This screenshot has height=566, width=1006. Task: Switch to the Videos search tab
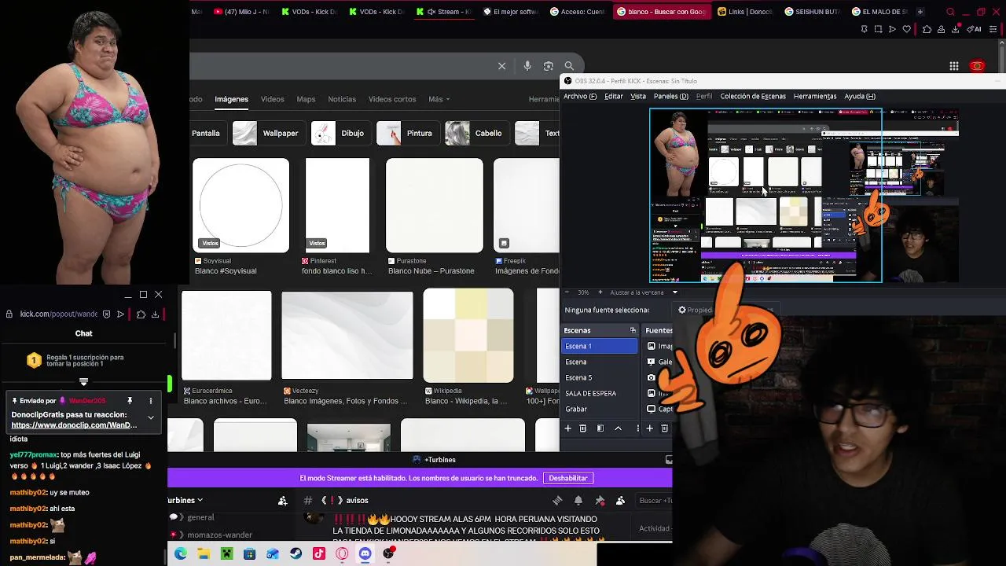[273, 99]
